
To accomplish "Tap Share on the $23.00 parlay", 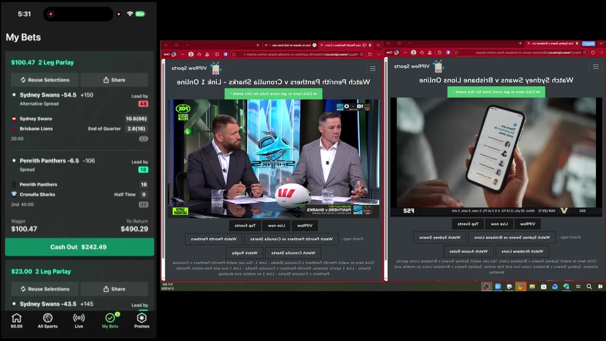I will (114, 289).
